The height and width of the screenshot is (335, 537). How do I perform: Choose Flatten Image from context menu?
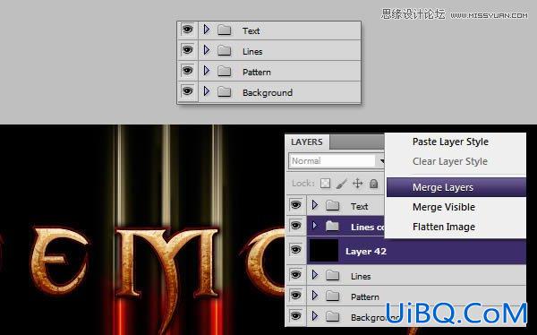pyautogui.click(x=444, y=227)
